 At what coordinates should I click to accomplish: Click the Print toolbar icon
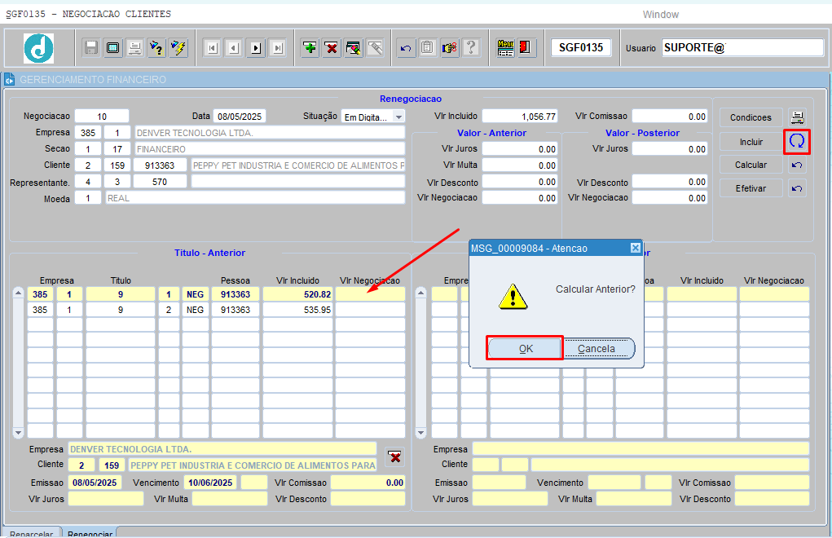click(134, 48)
